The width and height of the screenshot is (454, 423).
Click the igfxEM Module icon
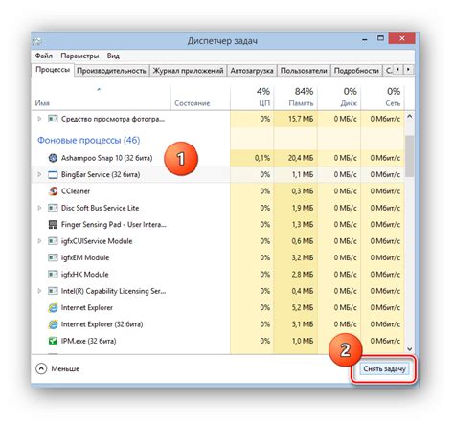[53, 257]
